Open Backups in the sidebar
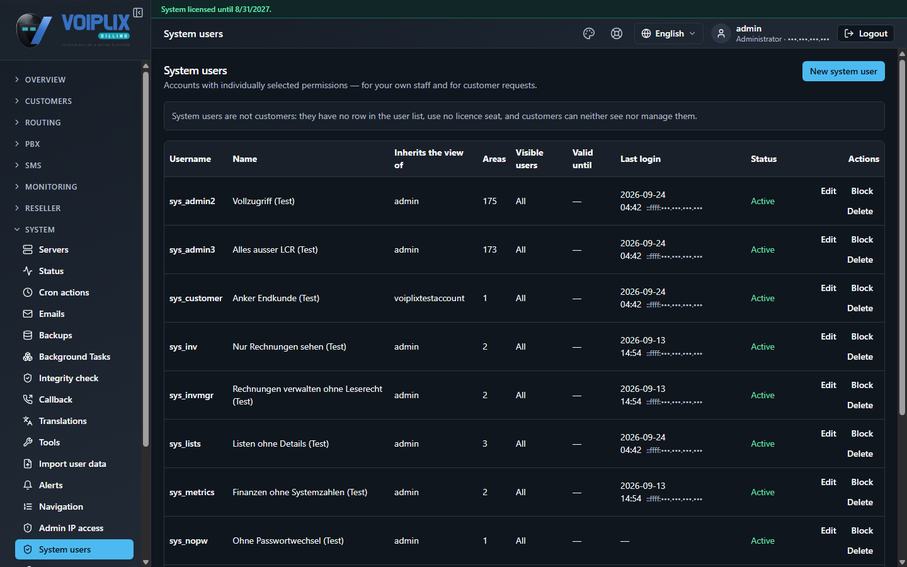Image resolution: width=907 pixels, height=567 pixels. pyautogui.click(x=74, y=335)
